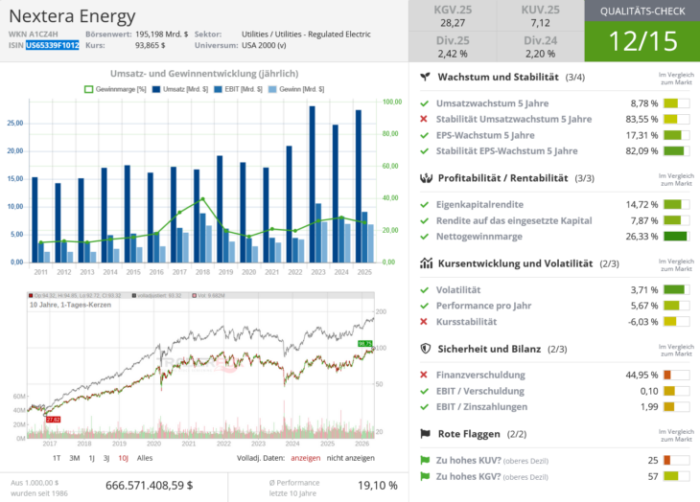Click the Kurs value 93,865 $
Image resolution: width=700 pixels, height=502 pixels.
tap(150, 45)
